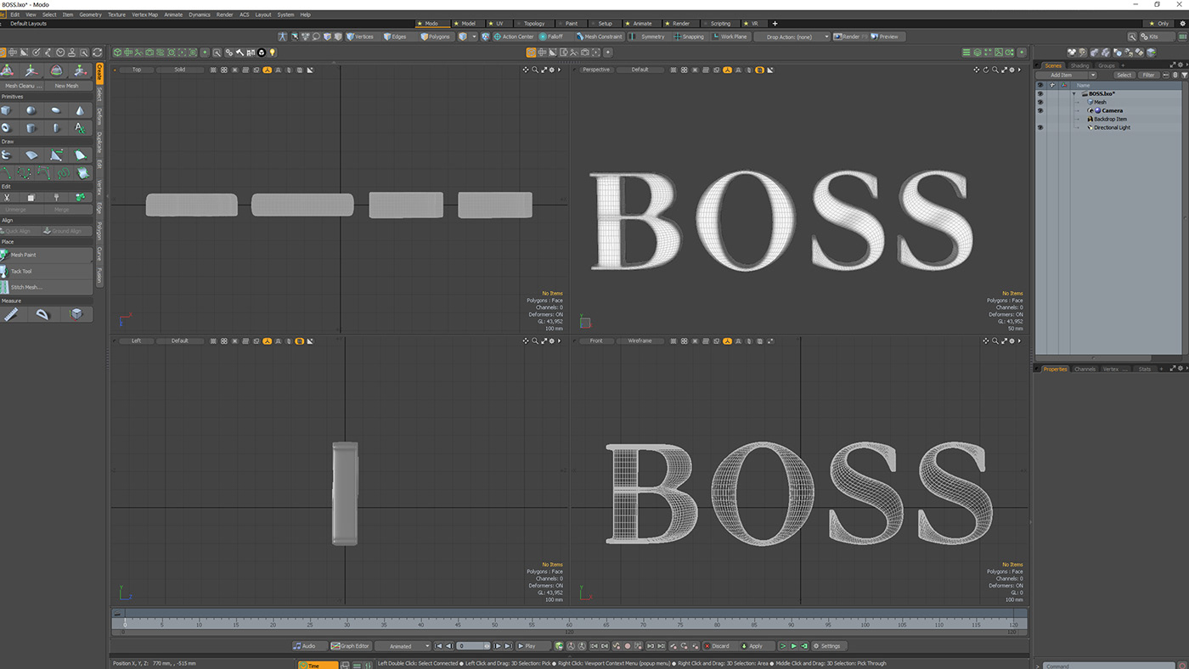Toggle visibility of the Directional Light item
Viewport: 1189px width, 669px height.
pyautogui.click(x=1040, y=127)
